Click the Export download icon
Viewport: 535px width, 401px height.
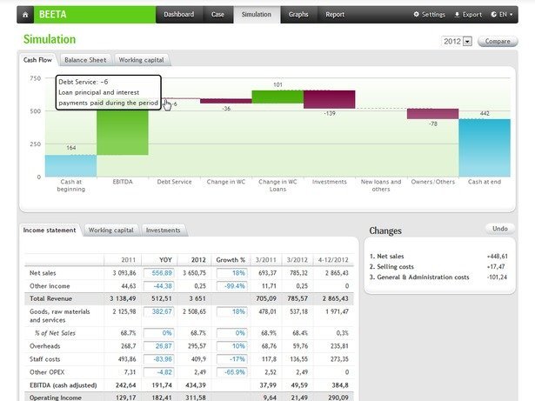click(458, 15)
